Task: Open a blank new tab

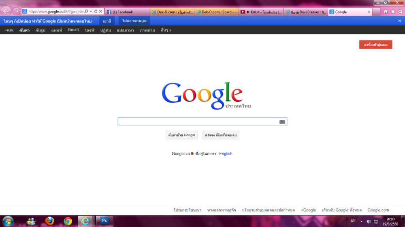Action: tap(376, 12)
